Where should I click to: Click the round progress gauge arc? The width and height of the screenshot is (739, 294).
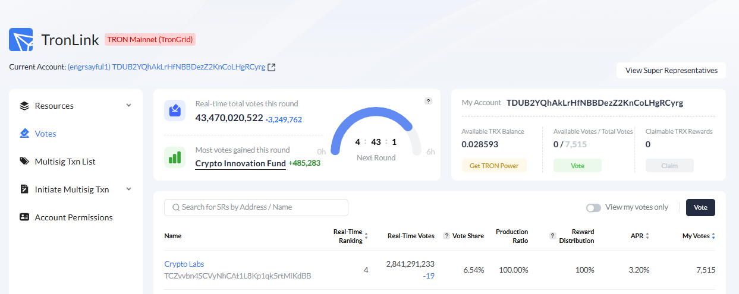click(x=376, y=132)
